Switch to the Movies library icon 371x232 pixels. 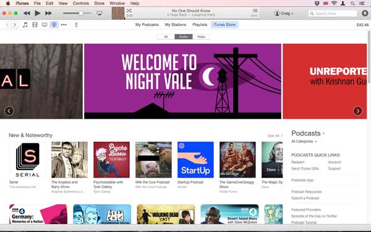[35, 25]
